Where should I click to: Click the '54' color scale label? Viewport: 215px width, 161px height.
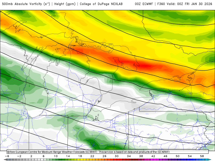tap(190, 156)
